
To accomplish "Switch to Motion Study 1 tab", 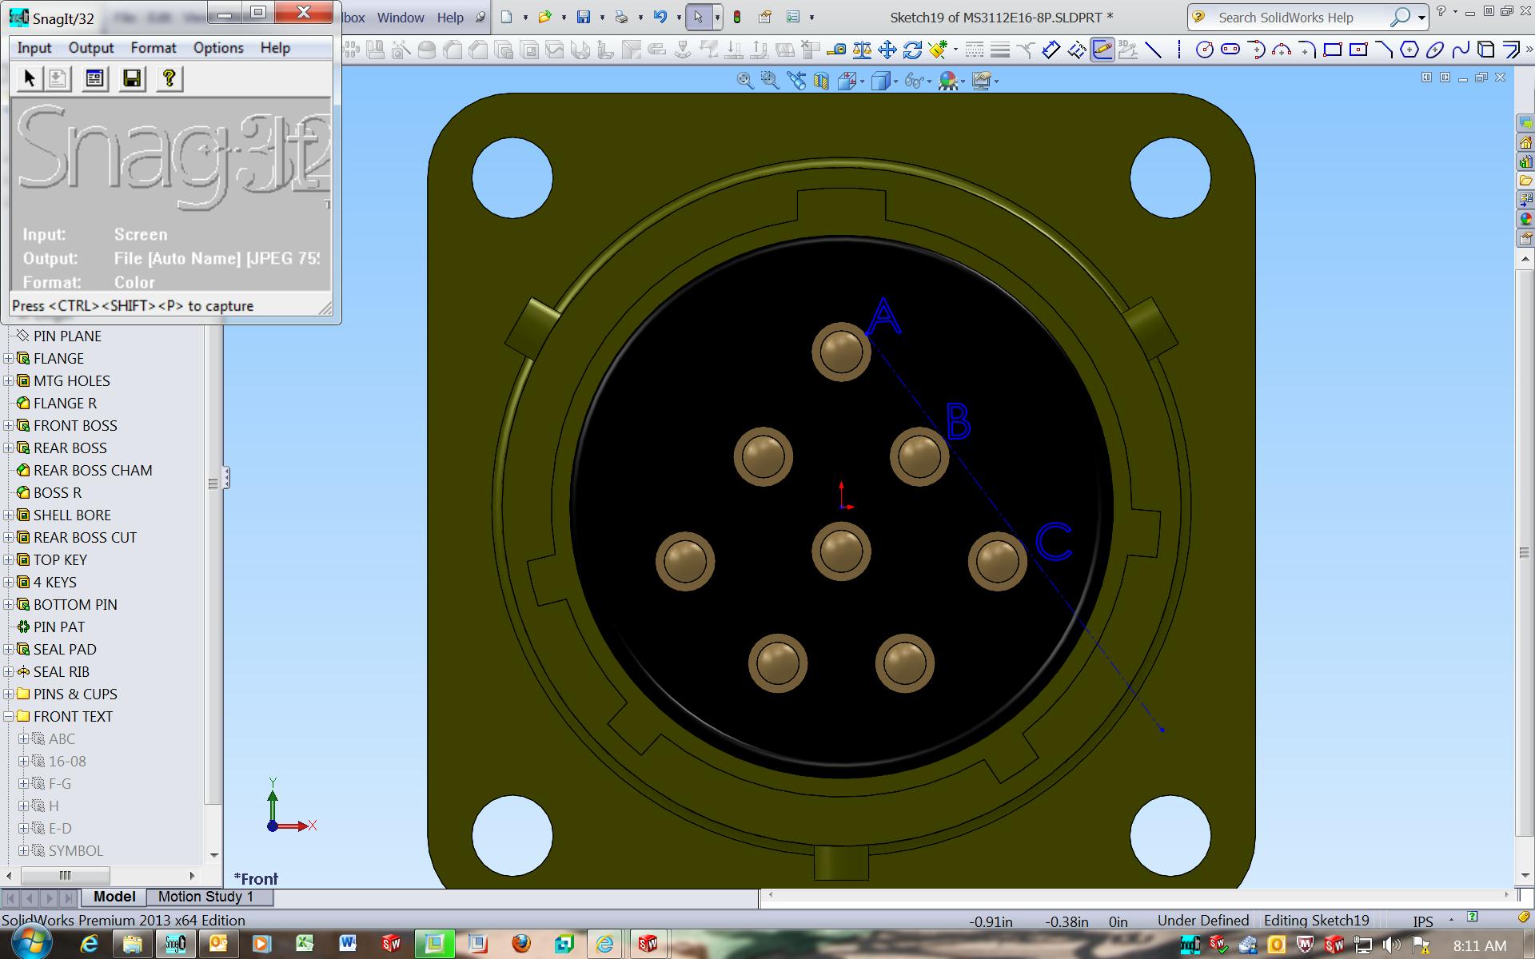I will click(205, 897).
